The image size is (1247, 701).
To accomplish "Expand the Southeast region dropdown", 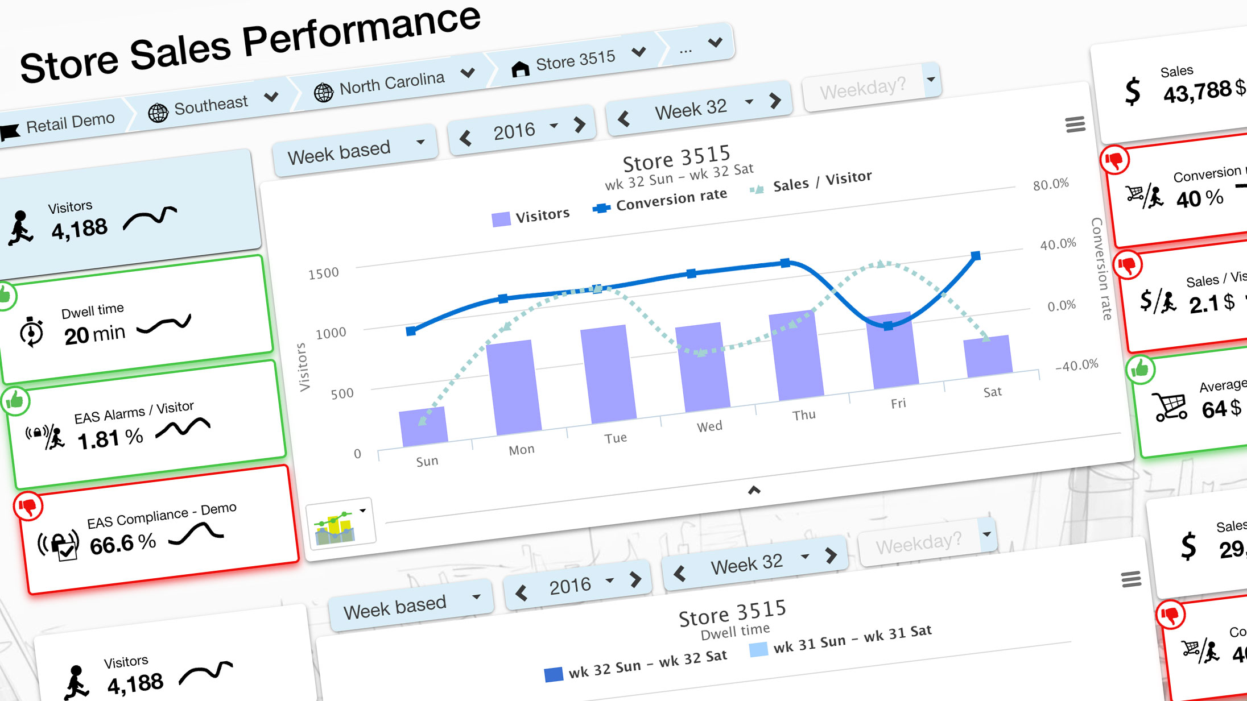I will [272, 96].
